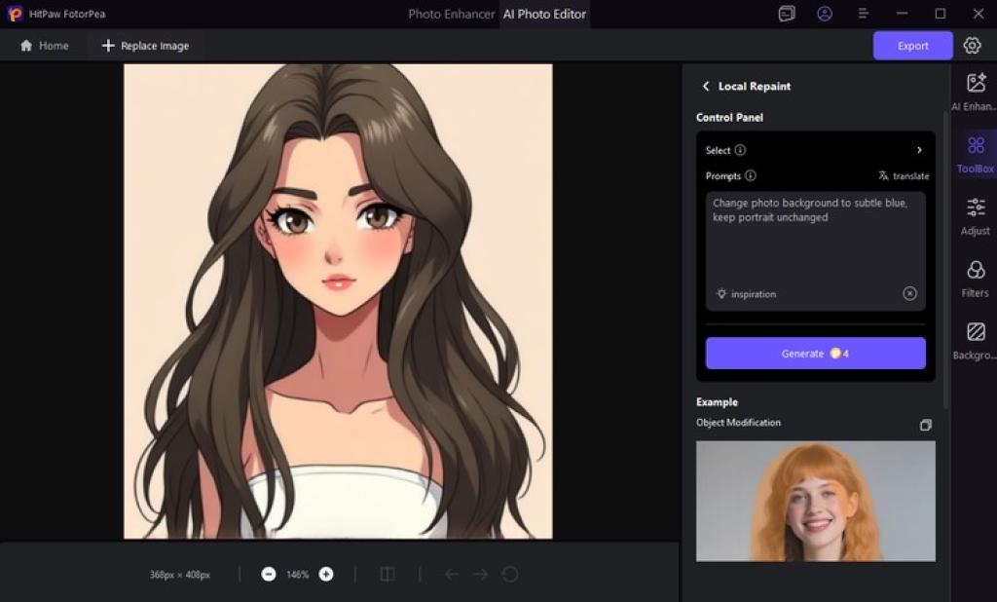Click the user account icon
Image resolution: width=997 pixels, height=602 pixels.
(x=825, y=14)
